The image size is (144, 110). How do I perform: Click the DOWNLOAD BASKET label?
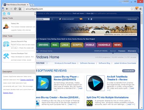[68, 19]
